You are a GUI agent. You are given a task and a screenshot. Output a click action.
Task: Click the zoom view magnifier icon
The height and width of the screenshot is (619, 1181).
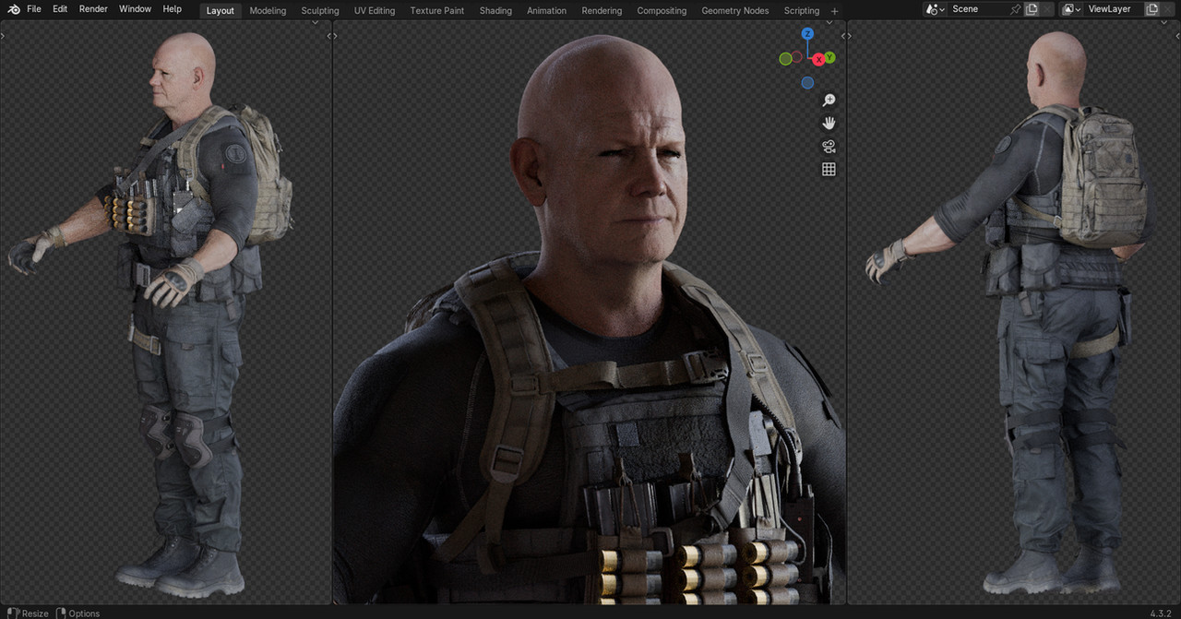click(829, 100)
